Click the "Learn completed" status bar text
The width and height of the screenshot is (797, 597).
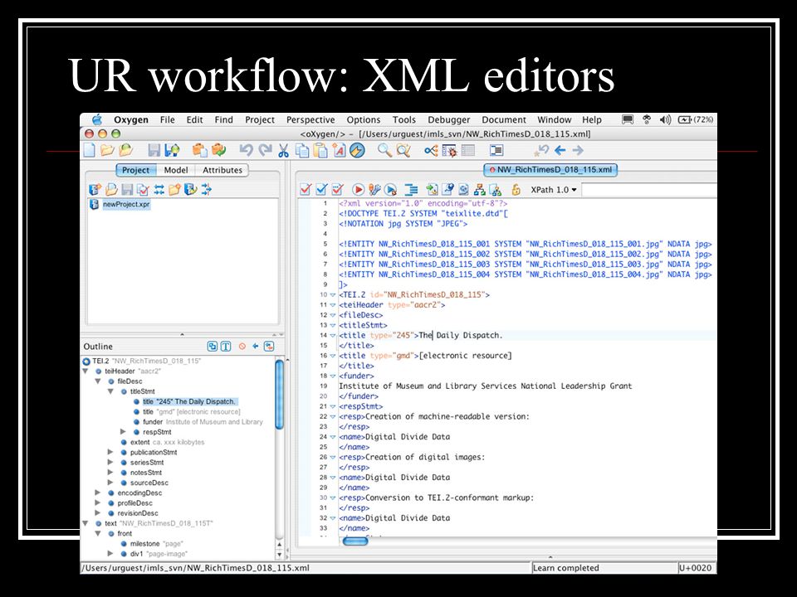[x=565, y=568]
